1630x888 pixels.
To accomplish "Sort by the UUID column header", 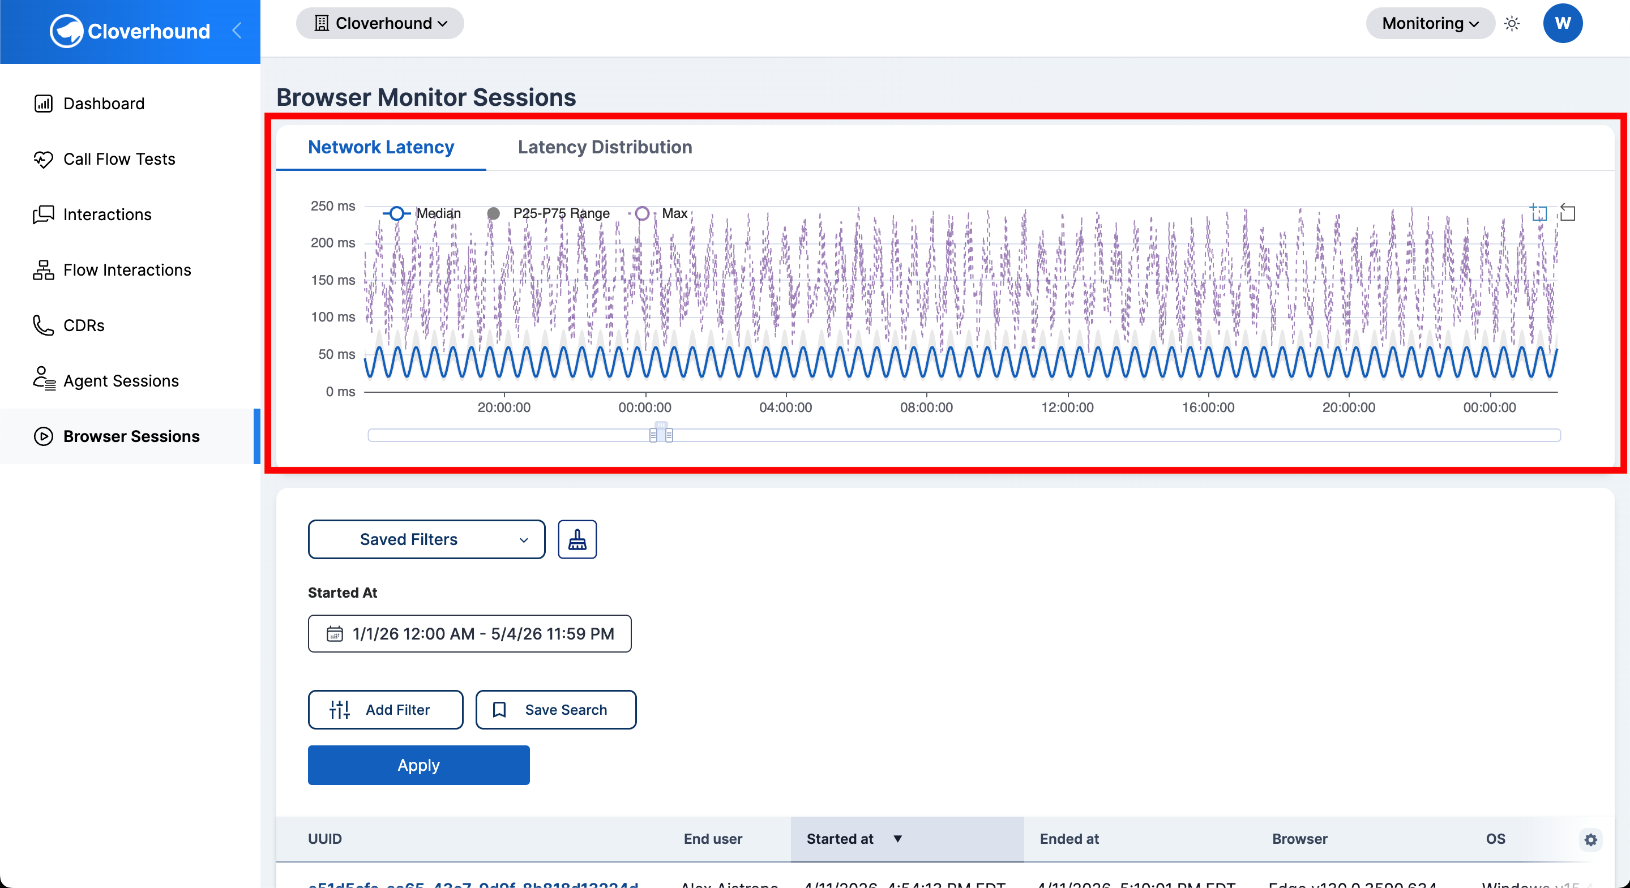I will point(324,839).
